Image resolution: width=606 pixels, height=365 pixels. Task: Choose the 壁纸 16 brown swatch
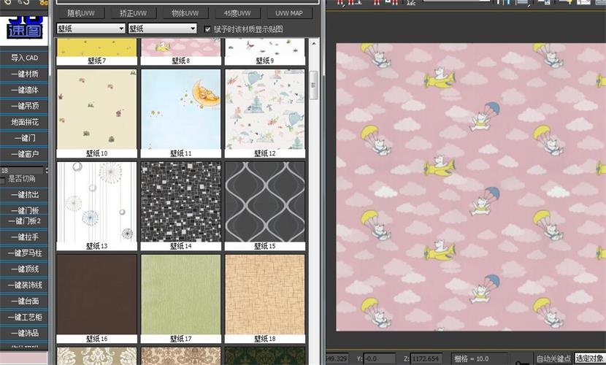[x=96, y=294]
